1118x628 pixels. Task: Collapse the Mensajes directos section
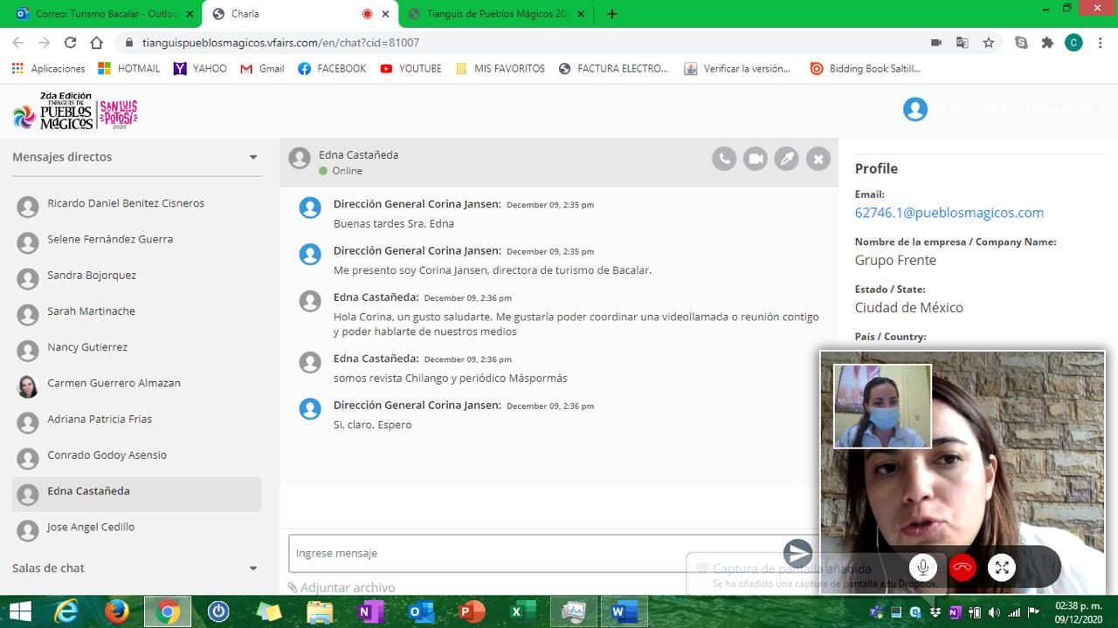coord(253,158)
